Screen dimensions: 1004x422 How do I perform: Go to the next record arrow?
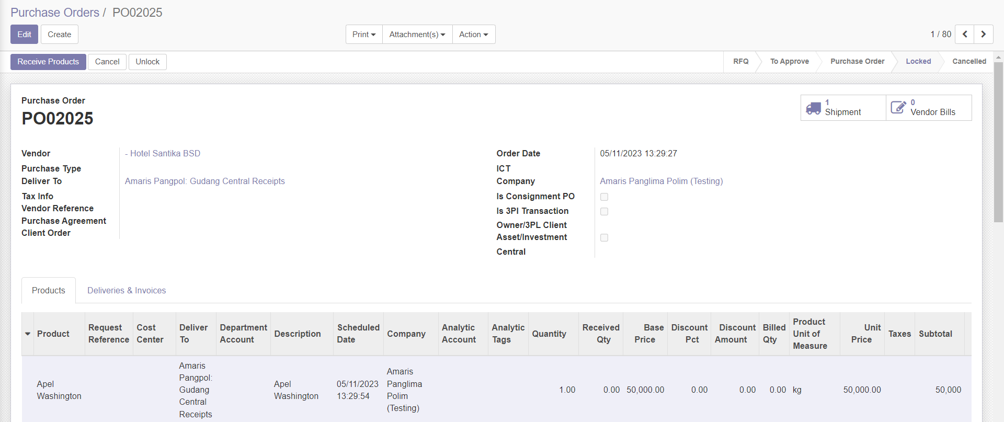(x=984, y=34)
